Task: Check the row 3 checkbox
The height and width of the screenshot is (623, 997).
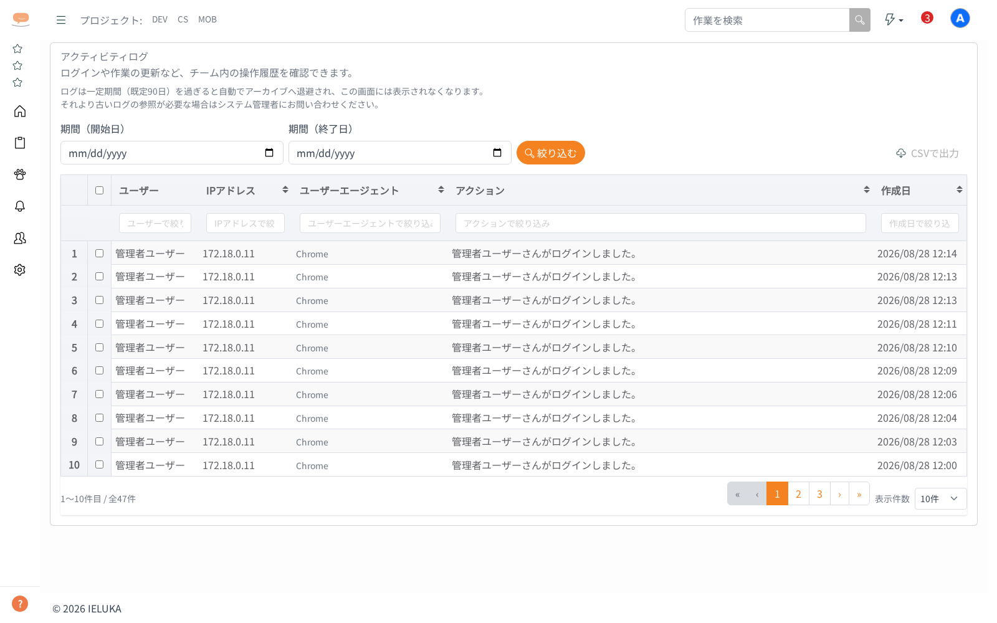Action: click(99, 300)
